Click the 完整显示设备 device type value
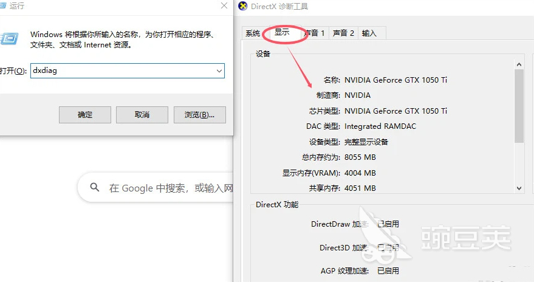Viewport: 534px width, 282px height. [366, 142]
